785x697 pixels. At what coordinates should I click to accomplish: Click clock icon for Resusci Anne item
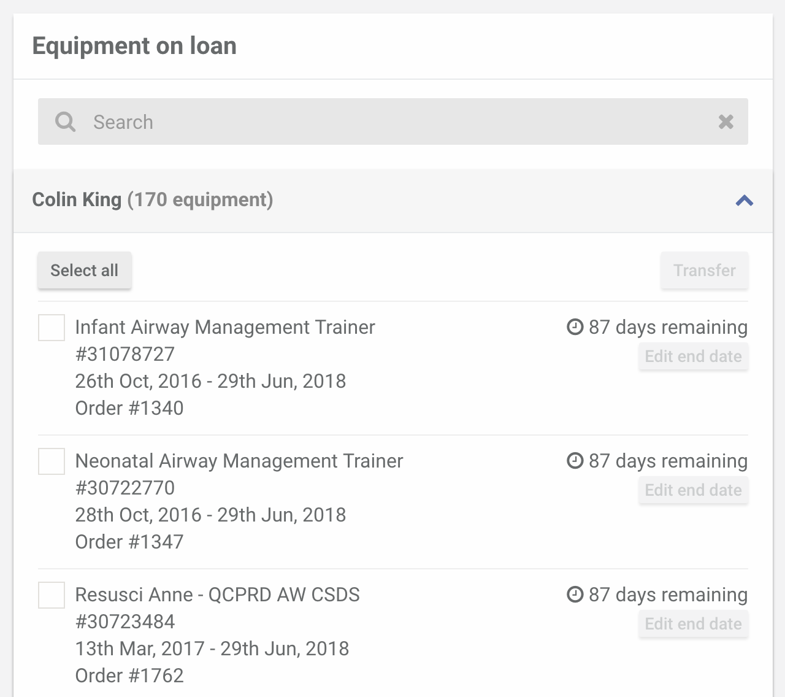[575, 595]
